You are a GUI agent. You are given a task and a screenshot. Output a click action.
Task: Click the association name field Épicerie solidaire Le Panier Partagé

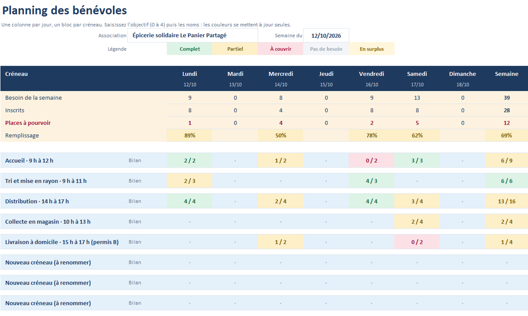pyautogui.click(x=192, y=36)
